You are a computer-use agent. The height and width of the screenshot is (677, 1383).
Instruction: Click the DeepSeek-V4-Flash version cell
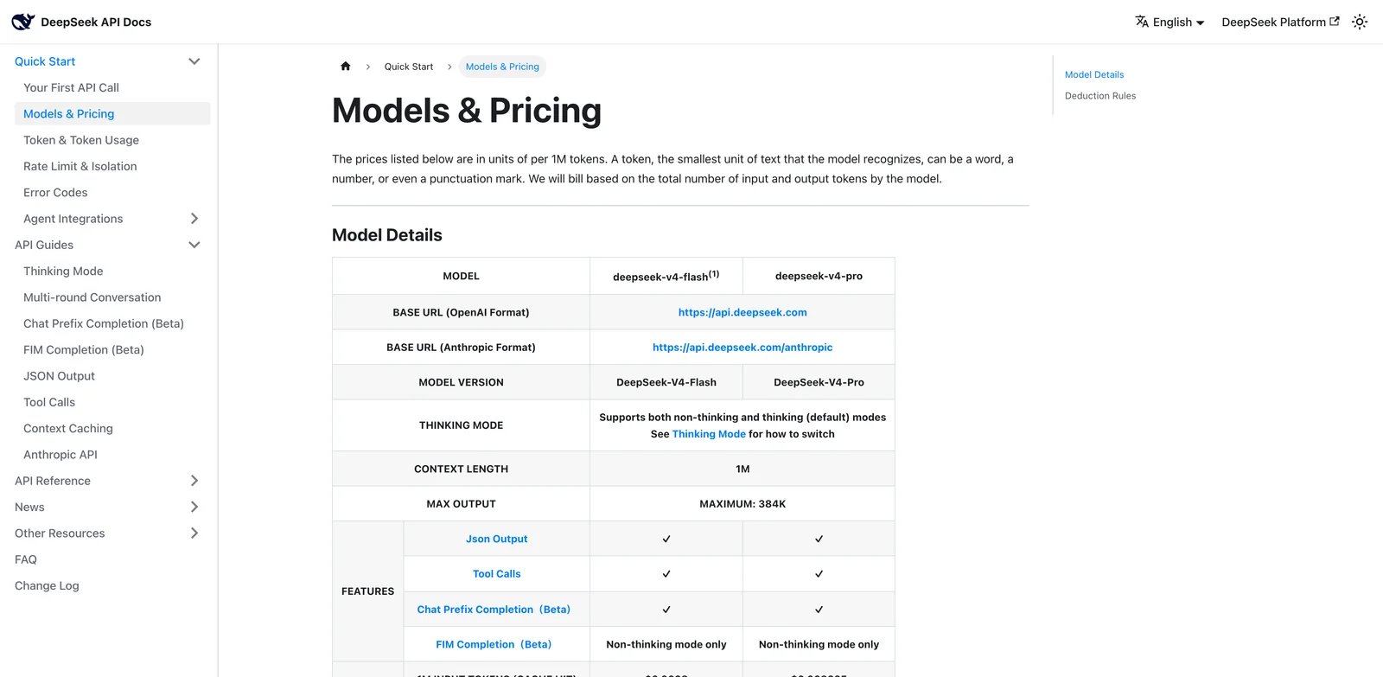[666, 382]
